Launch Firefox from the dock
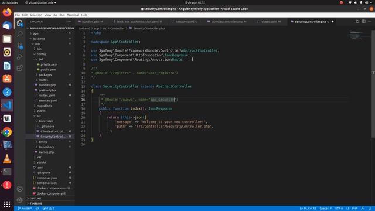Viewport: 375px width, 211px height. pos(7,12)
